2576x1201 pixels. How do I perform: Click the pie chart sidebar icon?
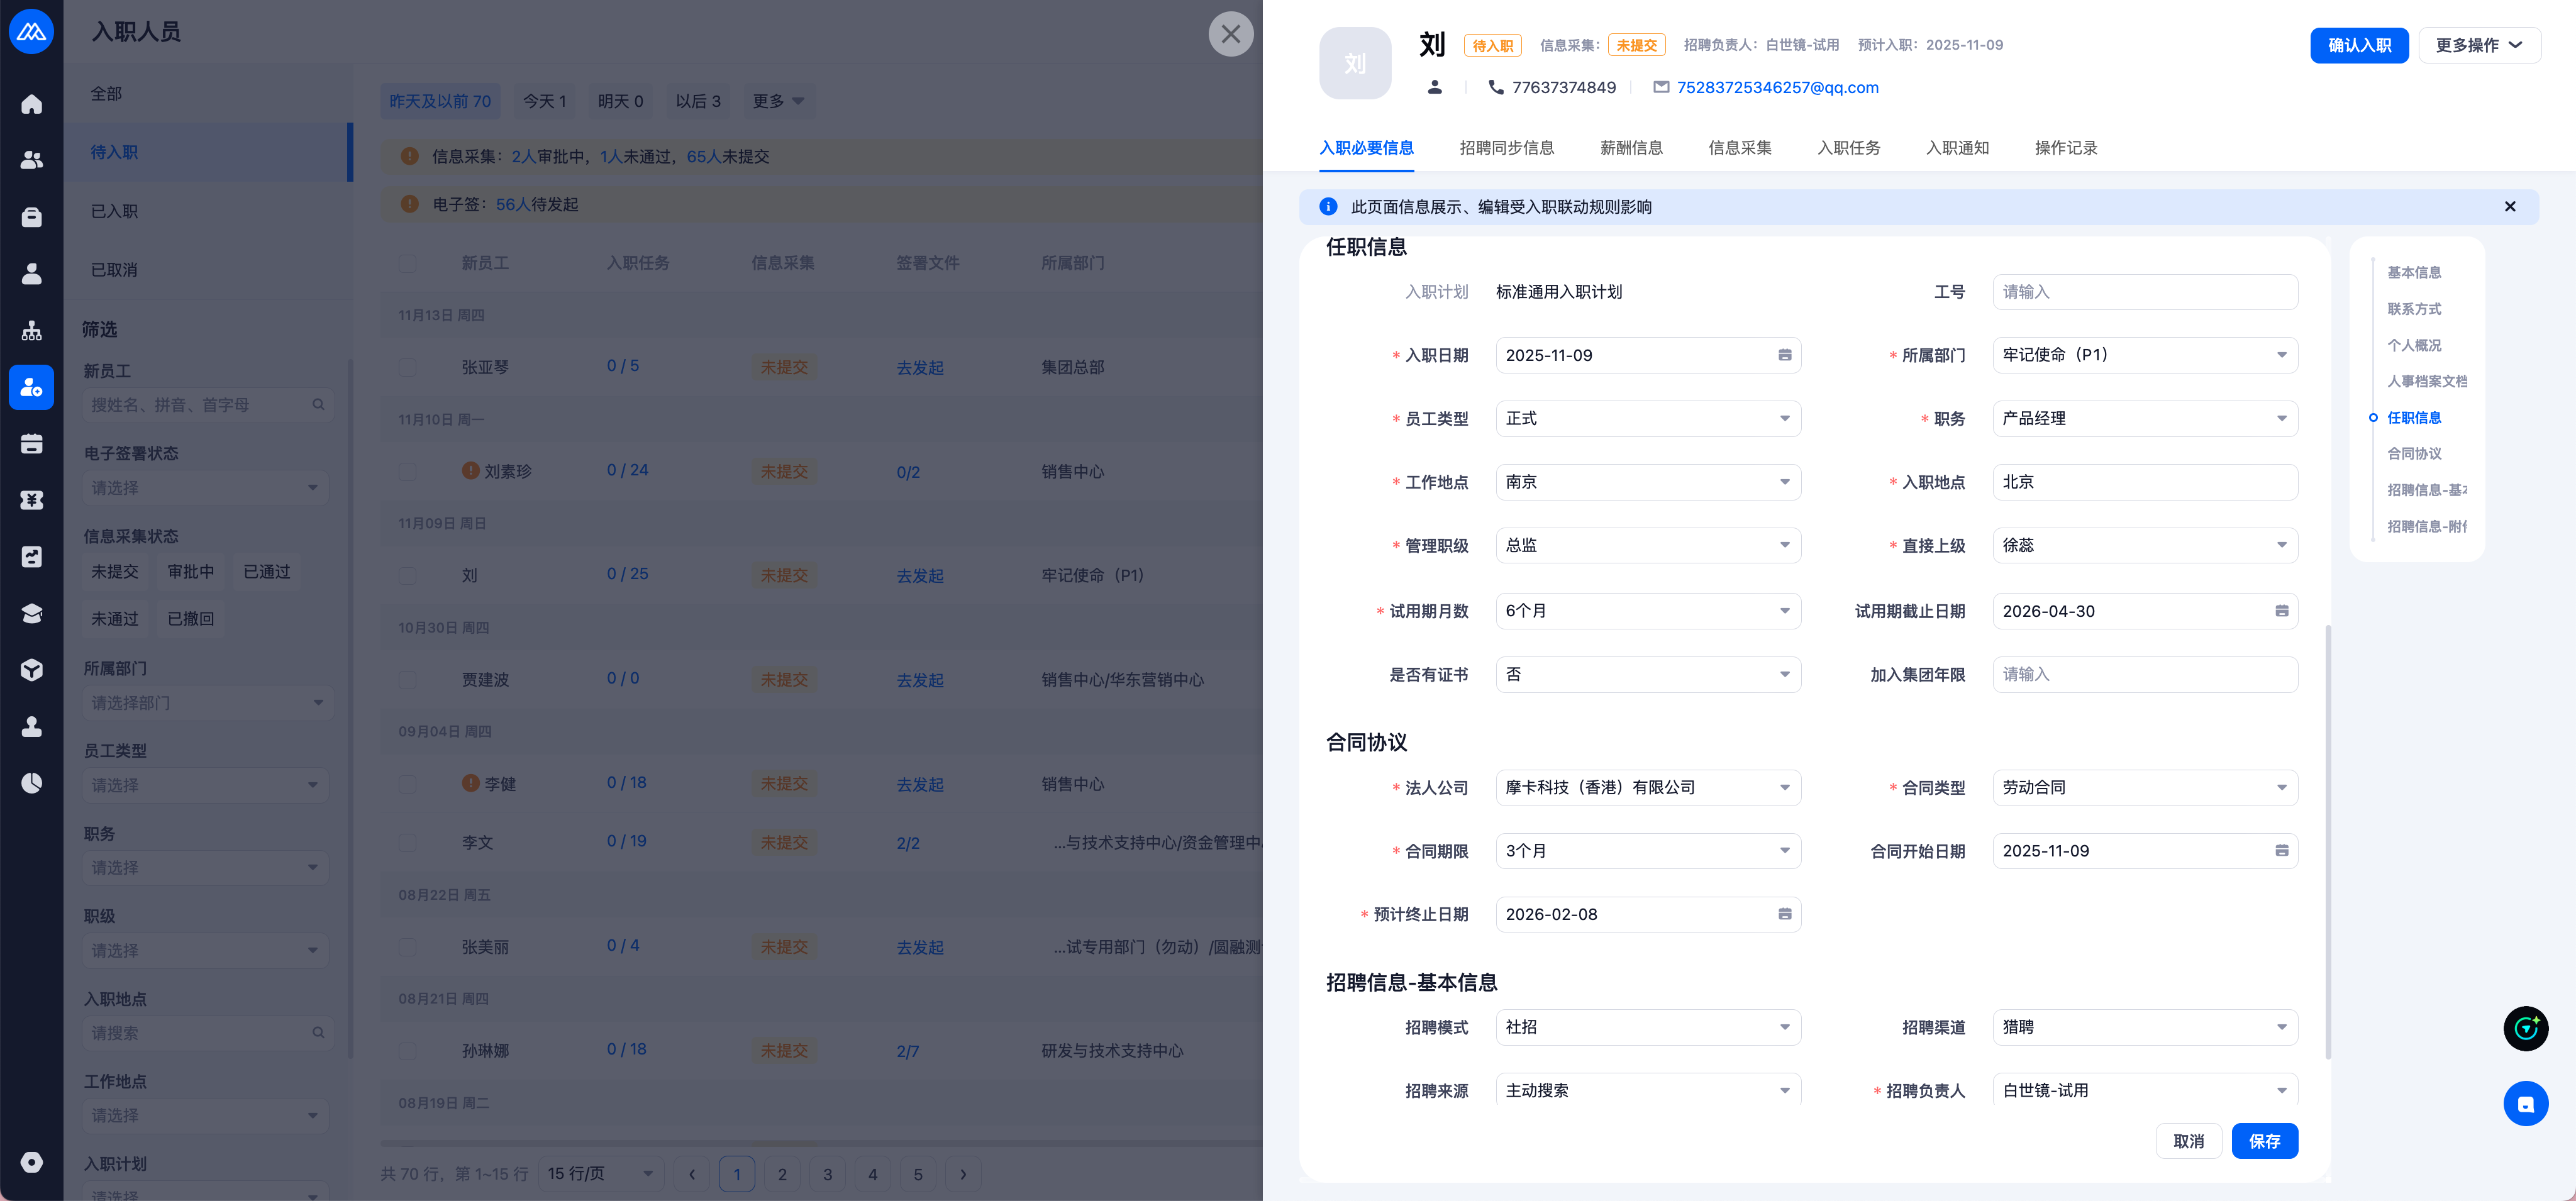pos(32,782)
